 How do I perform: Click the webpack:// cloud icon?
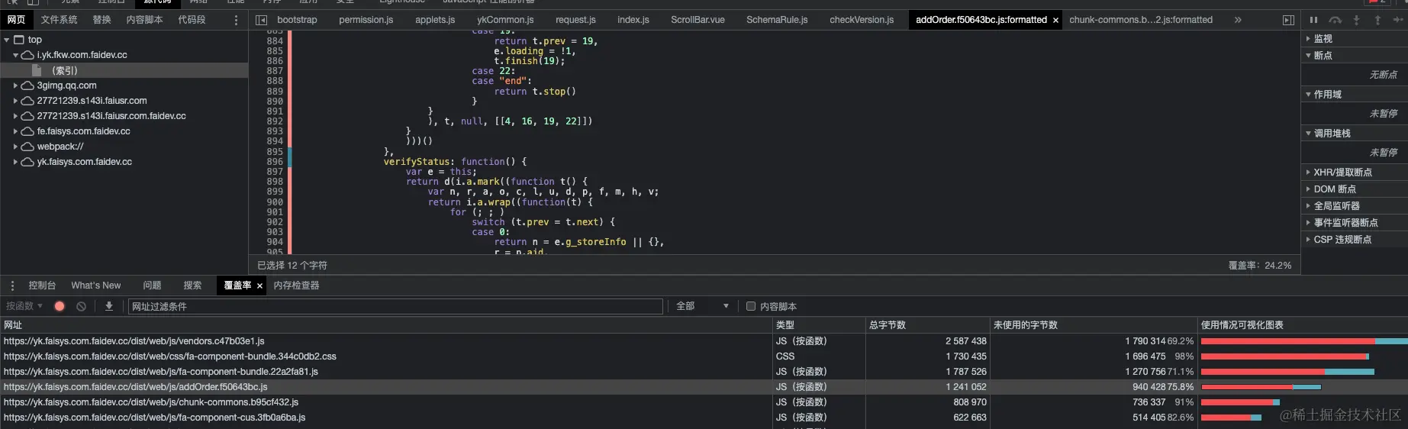pyautogui.click(x=27, y=147)
